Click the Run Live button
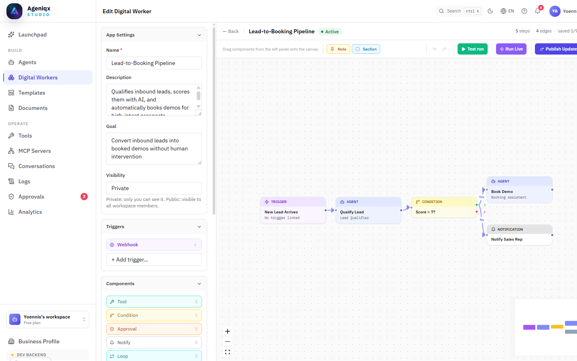This screenshot has height=361, width=577. (x=511, y=49)
